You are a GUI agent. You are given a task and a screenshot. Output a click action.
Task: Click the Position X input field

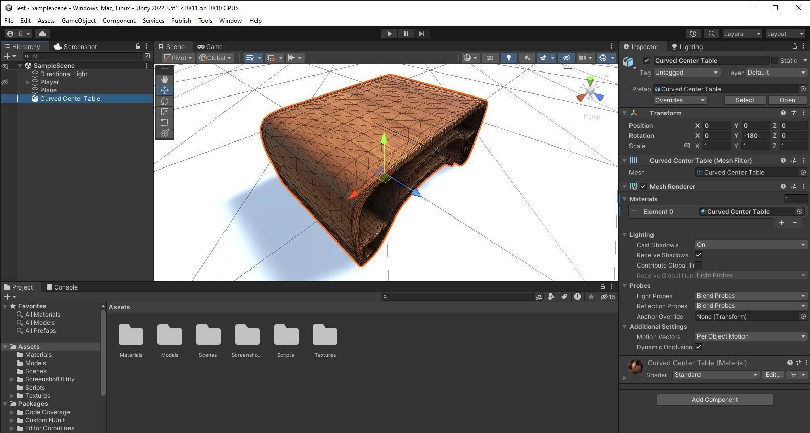(x=717, y=126)
